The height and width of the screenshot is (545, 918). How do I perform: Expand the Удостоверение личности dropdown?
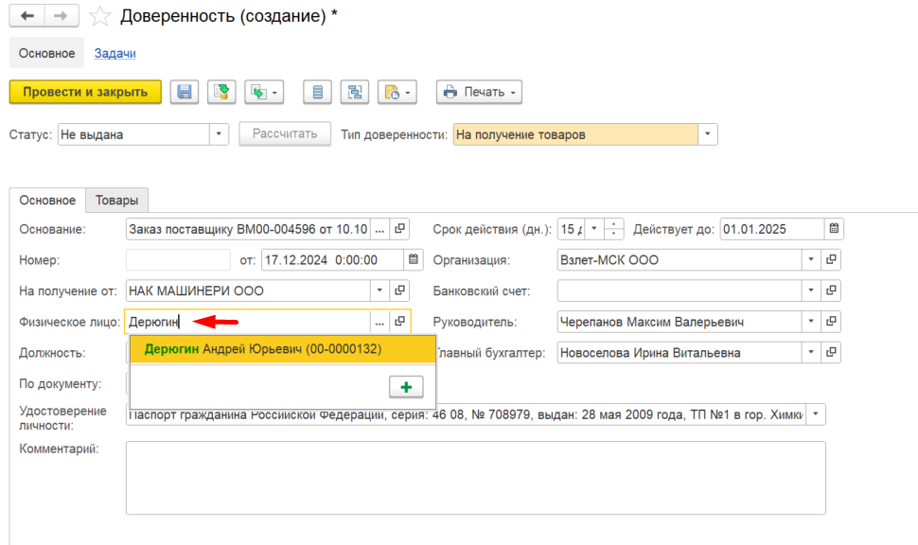click(816, 414)
